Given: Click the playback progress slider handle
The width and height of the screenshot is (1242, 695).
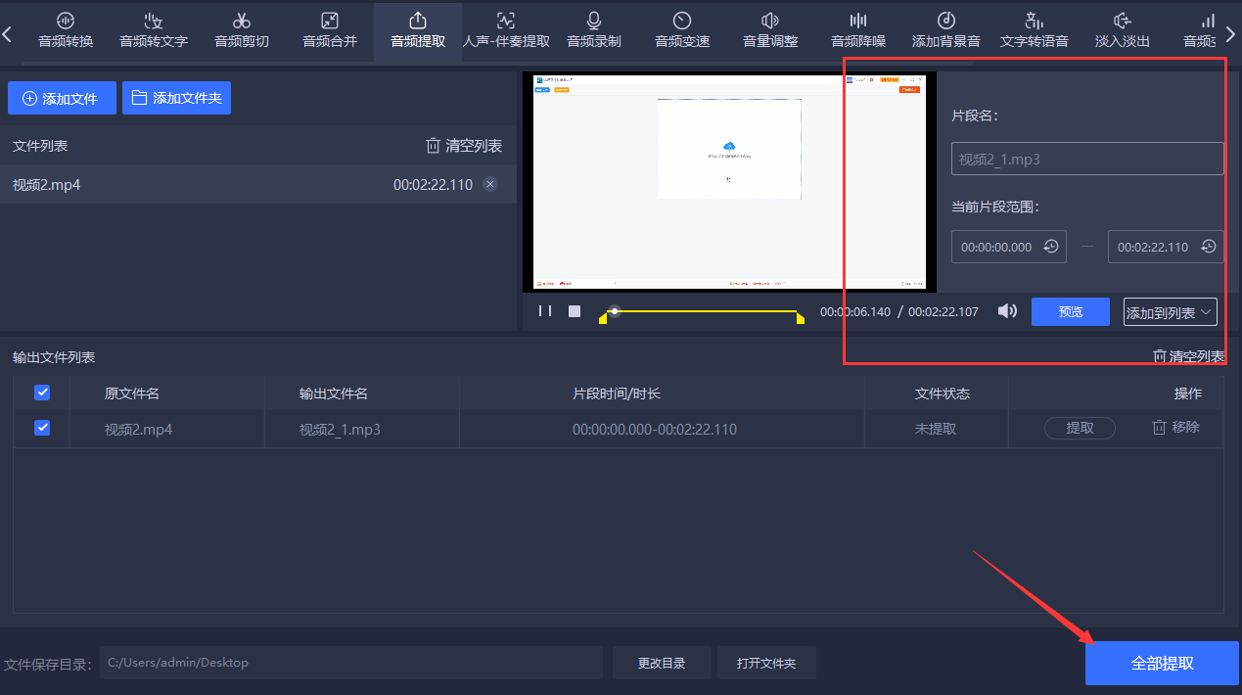Looking at the screenshot, I should pyautogui.click(x=615, y=311).
